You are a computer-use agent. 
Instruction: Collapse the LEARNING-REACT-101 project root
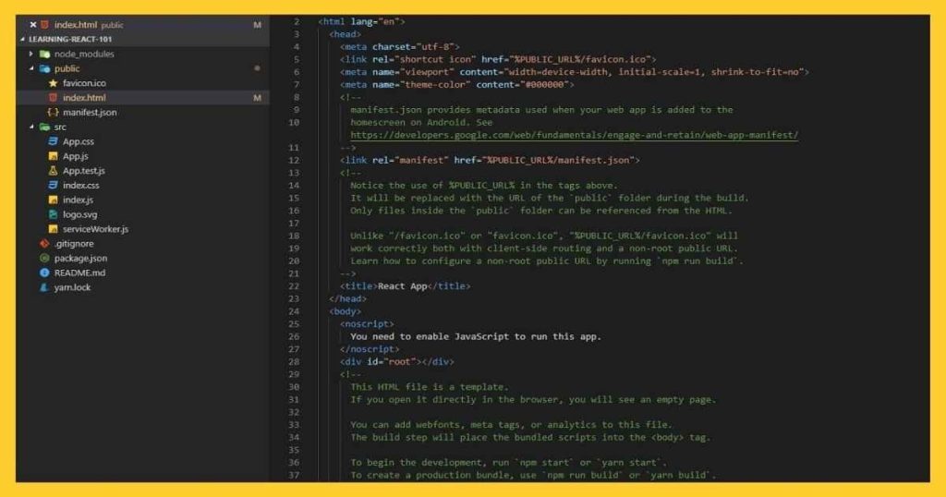click(23, 39)
